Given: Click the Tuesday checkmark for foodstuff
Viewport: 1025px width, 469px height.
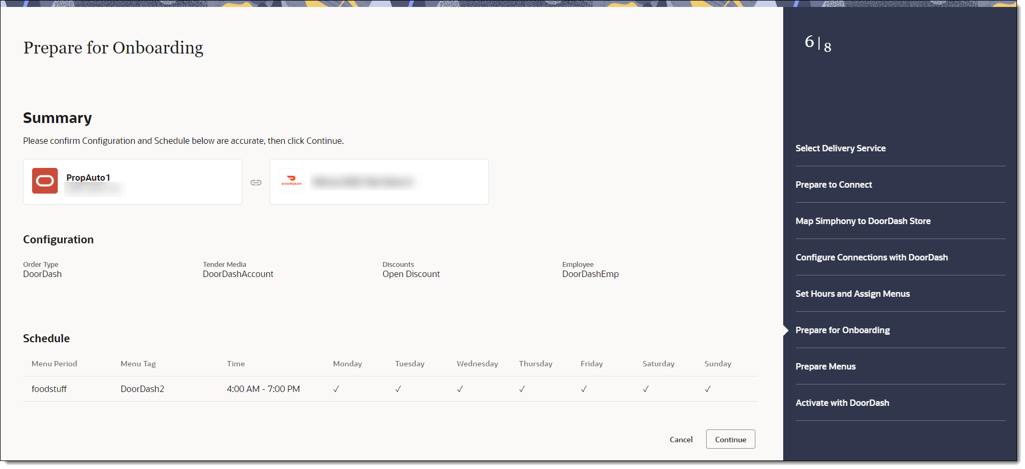Looking at the screenshot, I should click(x=398, y=389).
